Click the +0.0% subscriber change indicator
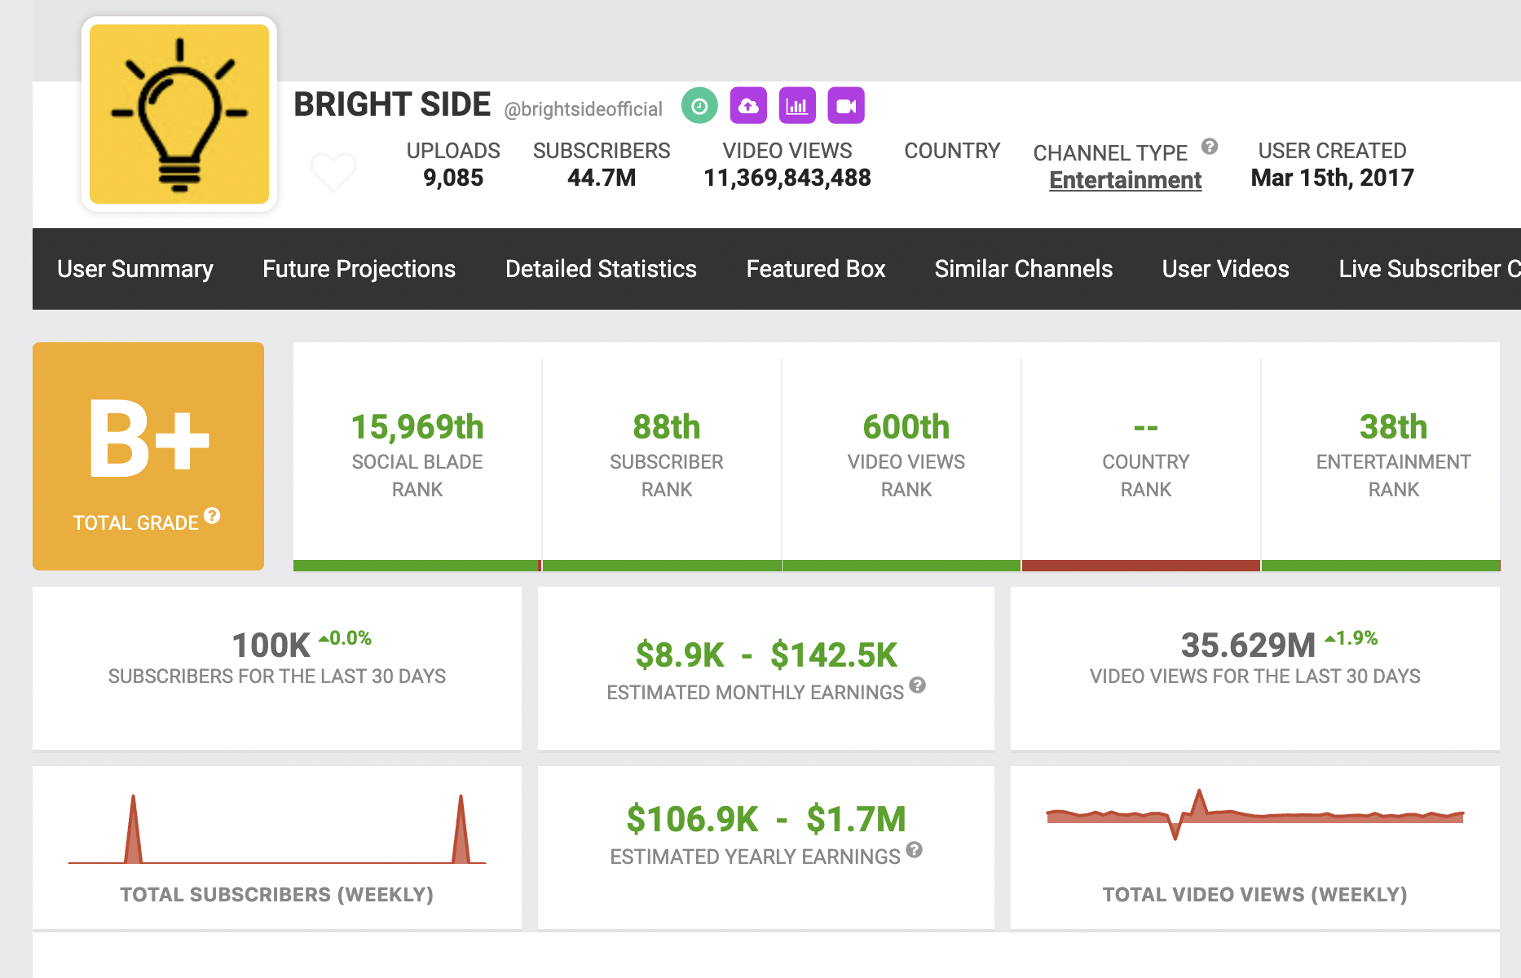 coord(346,638)
